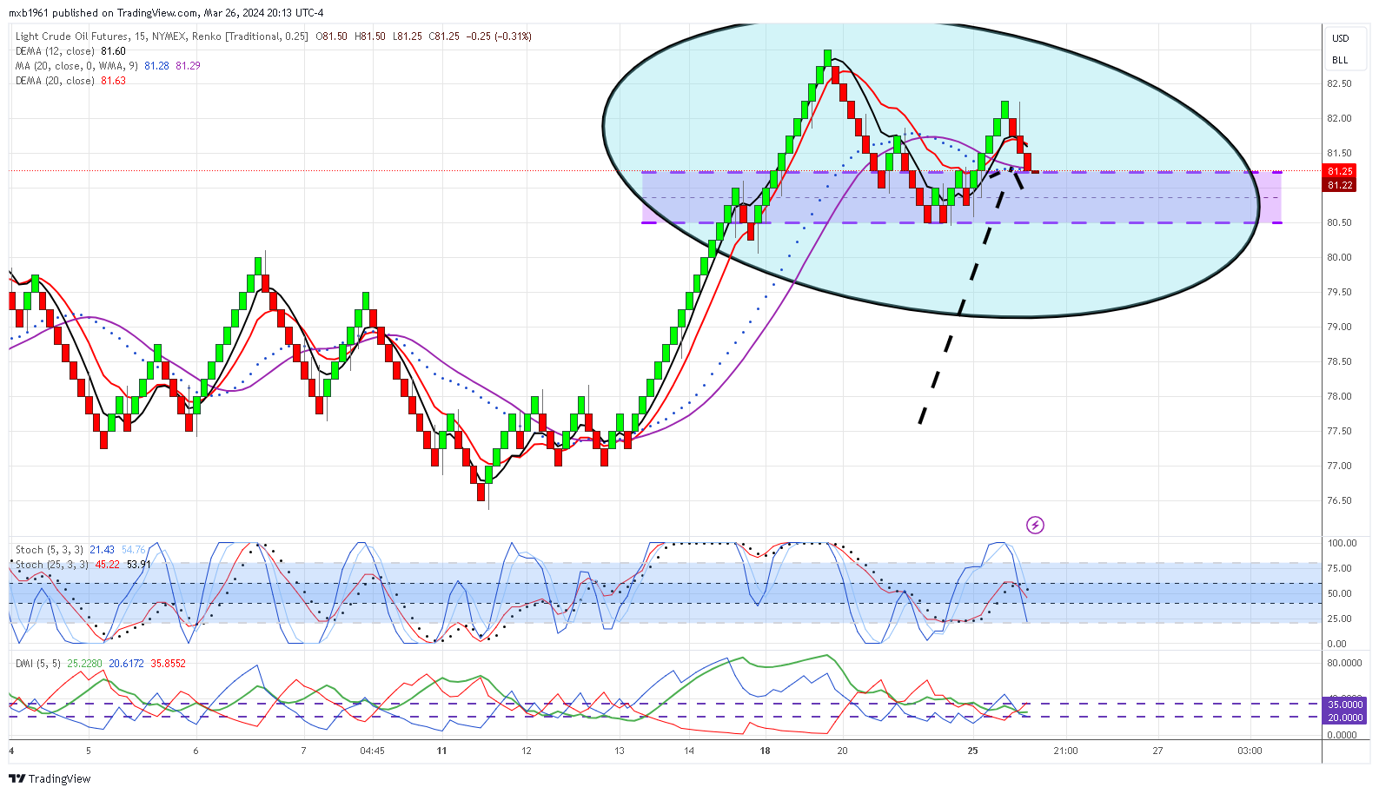Screen dimensions: 1379x794
Task: Click the 35.0000 DMI level tag
Action: coord(1345,705)
